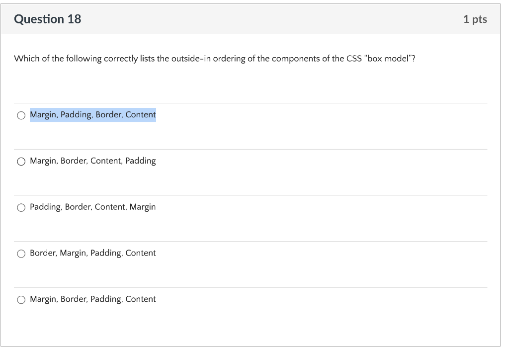The image size is (509, 352).
Task: Click the phrase "box model" in the question
Action: click(x=388, y=59)
